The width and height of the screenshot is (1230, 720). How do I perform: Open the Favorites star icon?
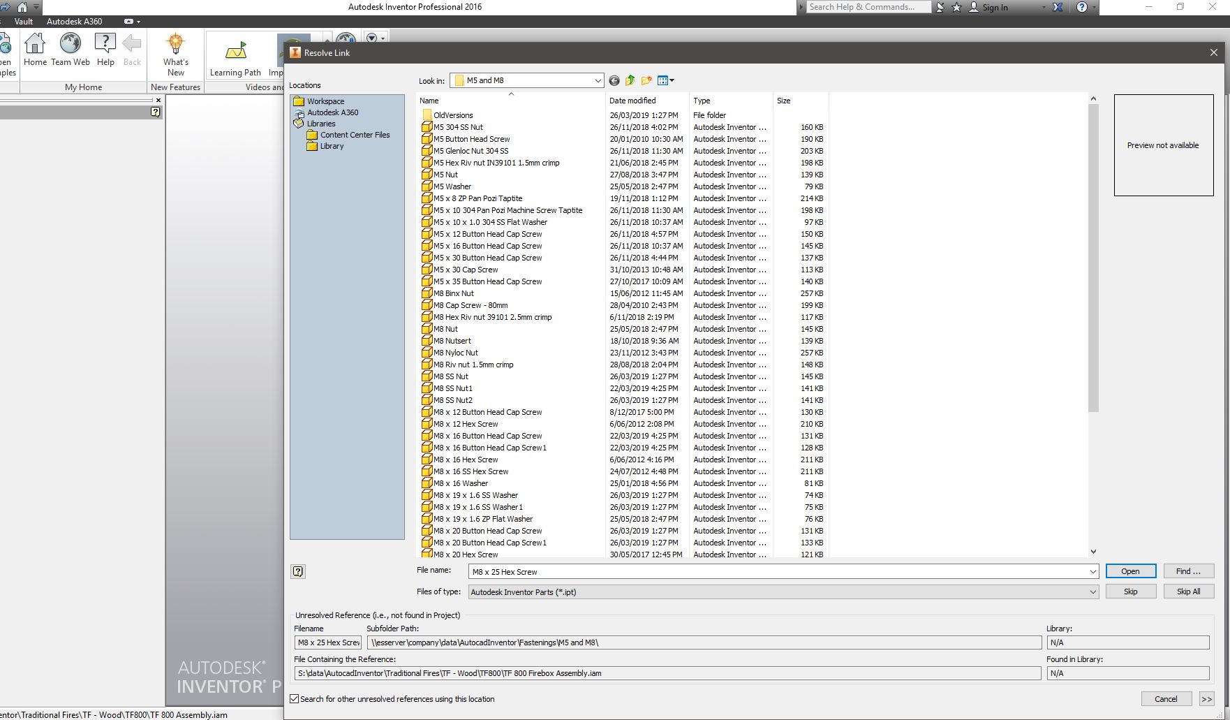pyautogui.click(x=956, y=7)
